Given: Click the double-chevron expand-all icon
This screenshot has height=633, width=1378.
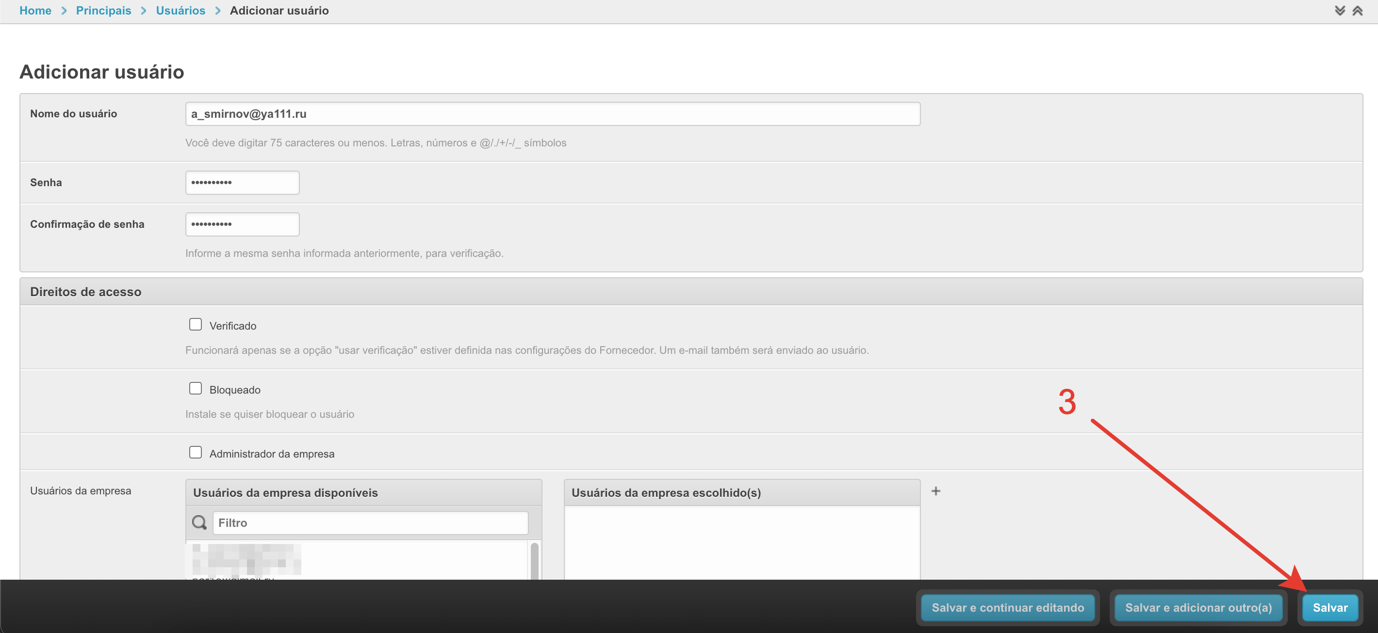Looking at the screenshot, I should point(1340,11).
